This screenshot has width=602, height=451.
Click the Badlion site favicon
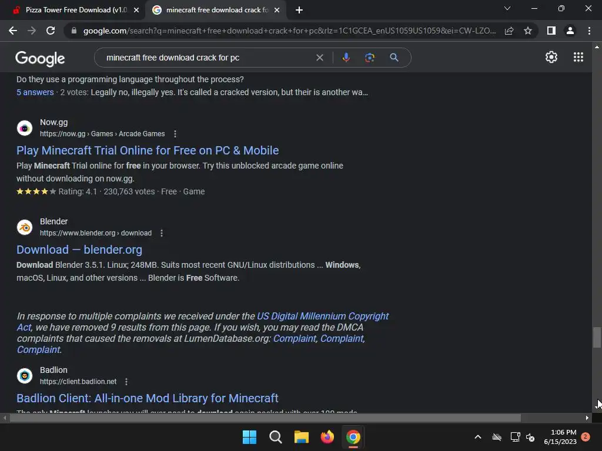coord(25,376)
